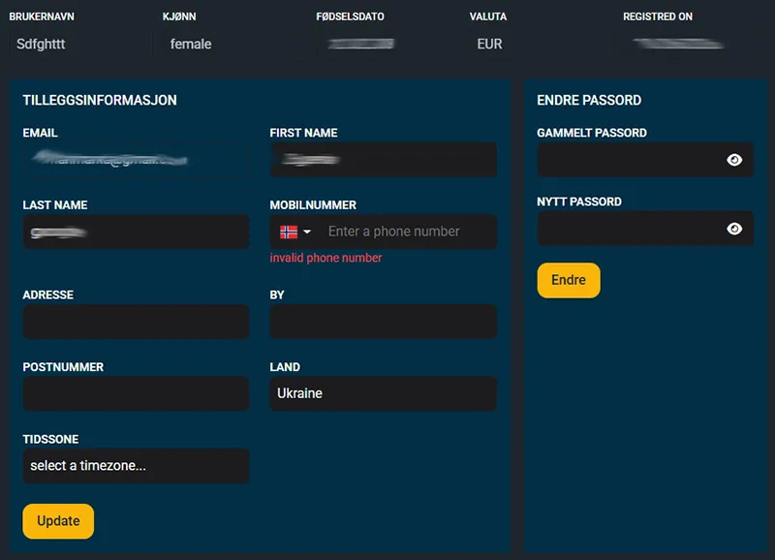This screenshot has height=560, width=775.
Task: Select the Adresse input field
Action: [136, 322]
